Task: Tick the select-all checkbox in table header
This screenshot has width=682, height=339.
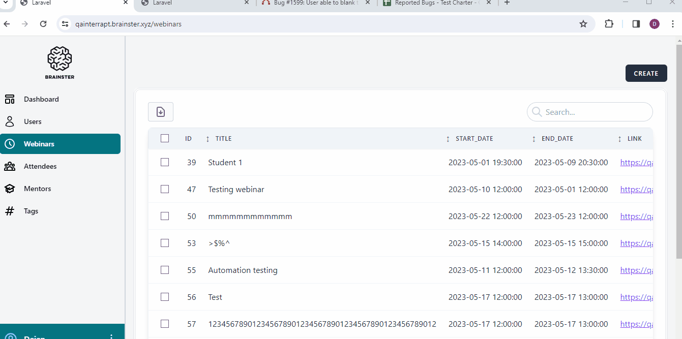Action: pos(165,138)
